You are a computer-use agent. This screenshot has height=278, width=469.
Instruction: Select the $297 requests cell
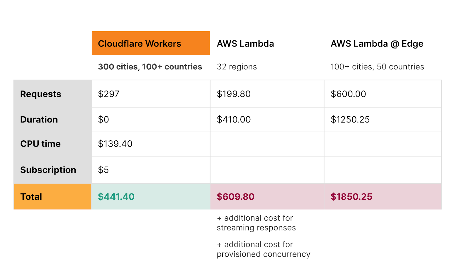tap(109, 94)
